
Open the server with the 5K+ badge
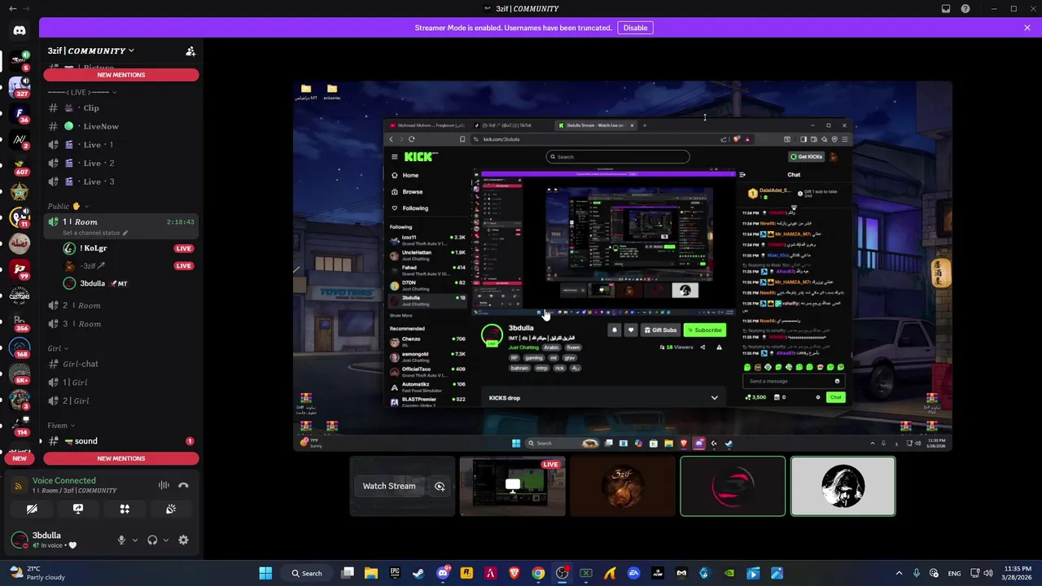[20, 374]
